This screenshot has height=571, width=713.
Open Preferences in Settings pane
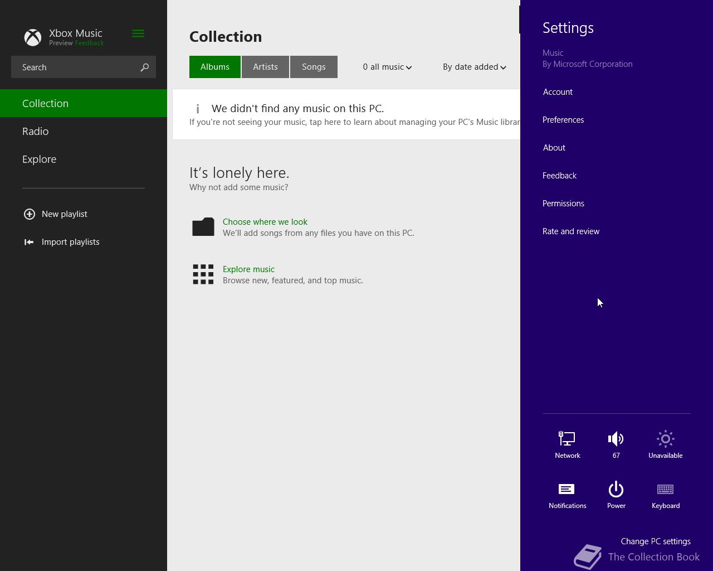(x=563, y=120)
